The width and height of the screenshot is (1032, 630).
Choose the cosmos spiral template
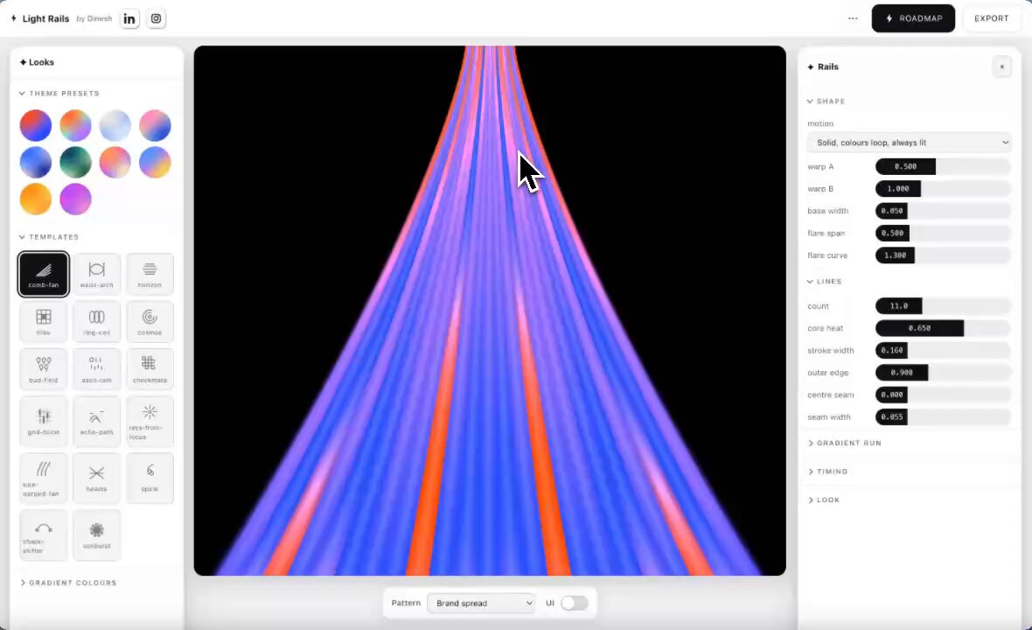150,321
